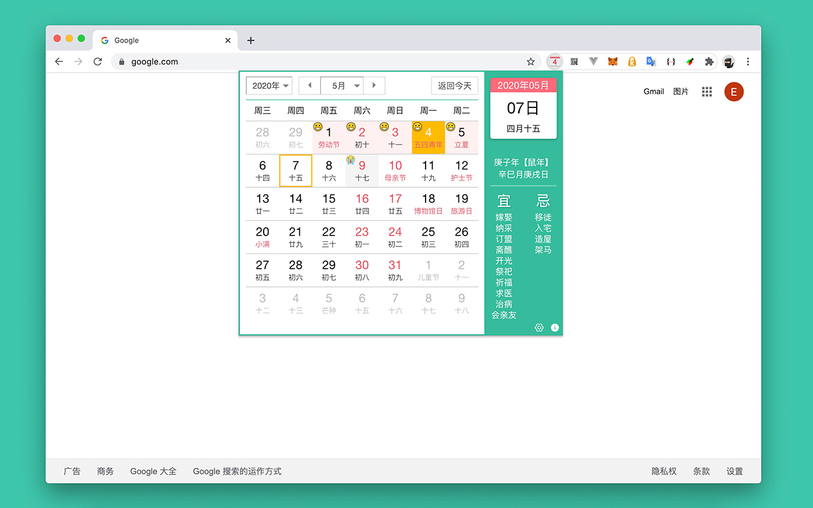The image size is (813, 508).
Task: Select May 10 母亲节 date
Action: click(x=395, y=171)
